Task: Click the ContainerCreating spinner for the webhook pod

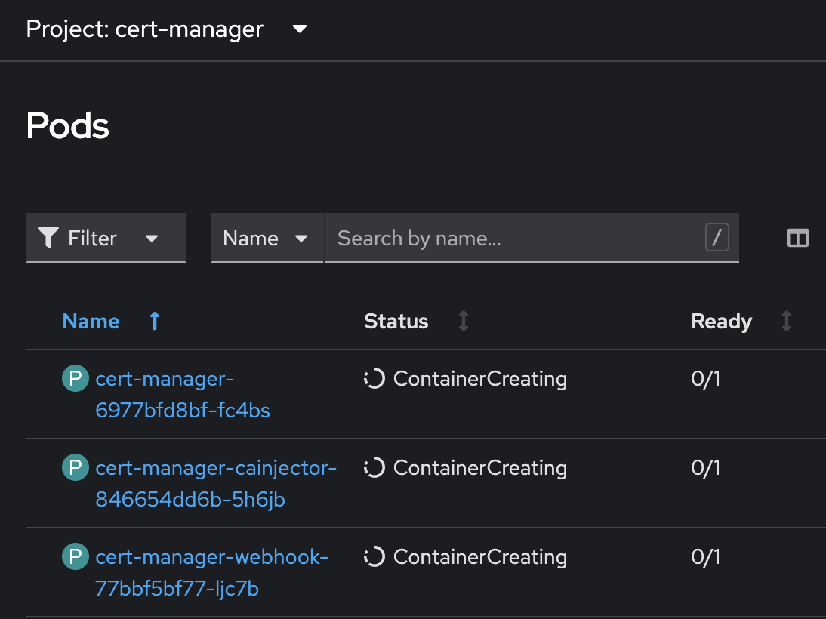Action: click(x=374, y=556)
